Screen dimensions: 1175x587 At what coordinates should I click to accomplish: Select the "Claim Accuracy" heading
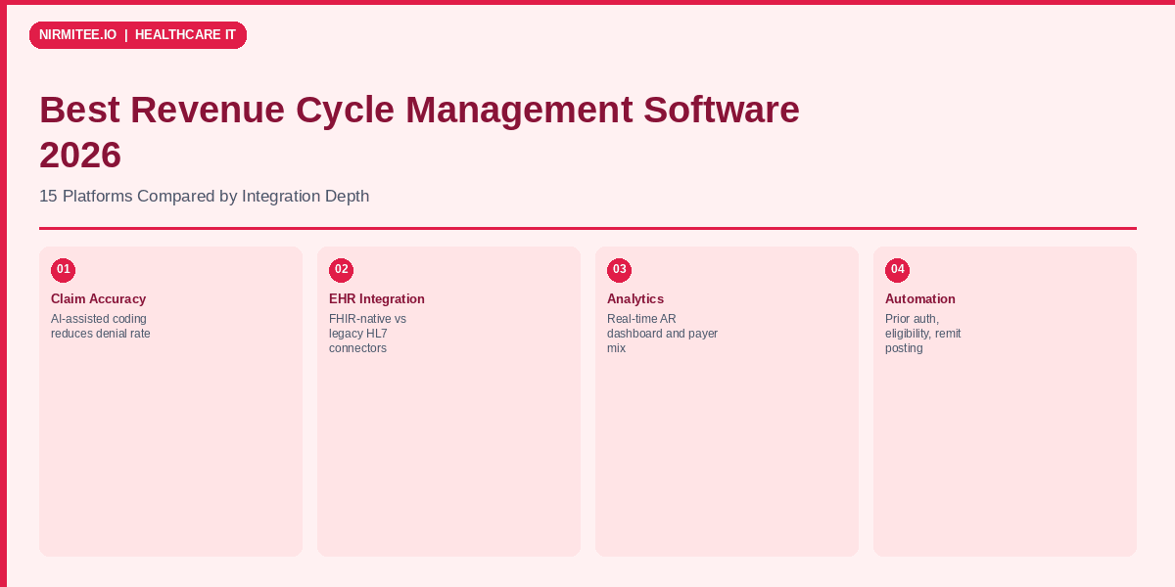tap(98, 299)
